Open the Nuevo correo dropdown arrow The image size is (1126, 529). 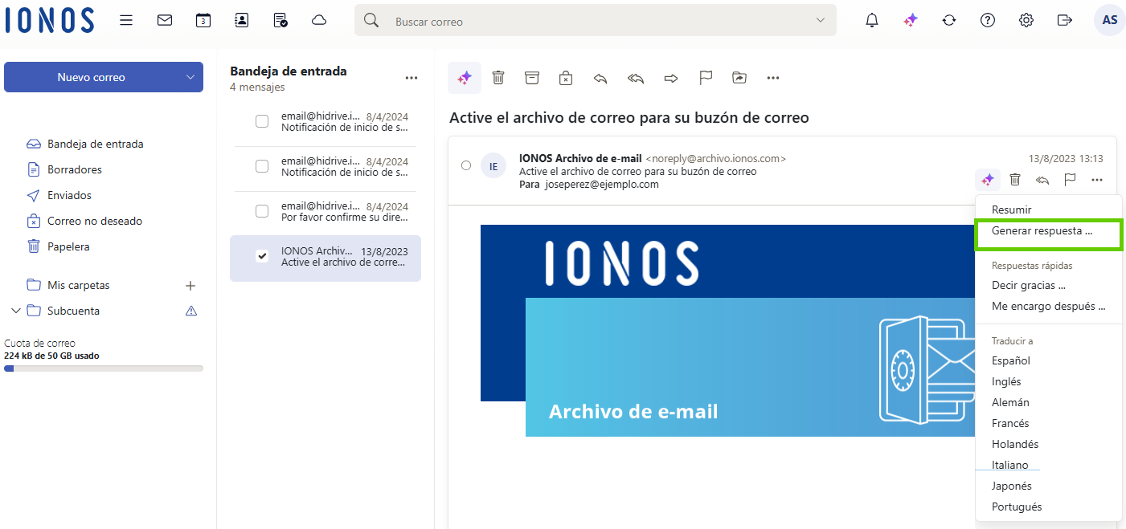(x=190, y=77)
